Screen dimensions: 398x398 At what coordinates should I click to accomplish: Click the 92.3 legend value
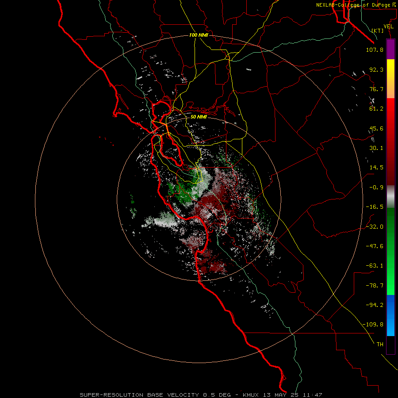376,69
